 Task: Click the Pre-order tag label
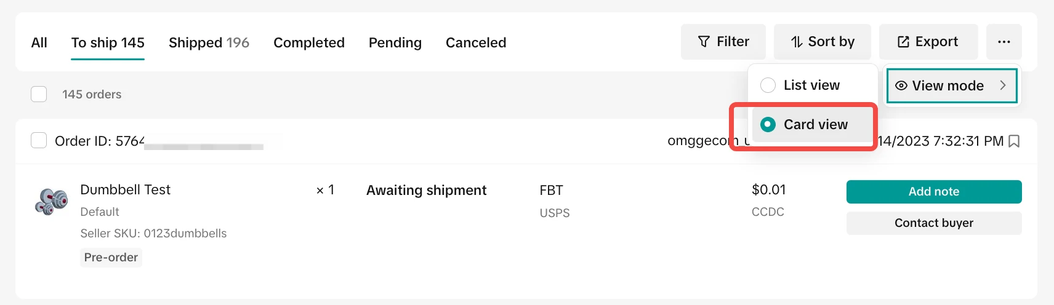[x=111, y=257]
